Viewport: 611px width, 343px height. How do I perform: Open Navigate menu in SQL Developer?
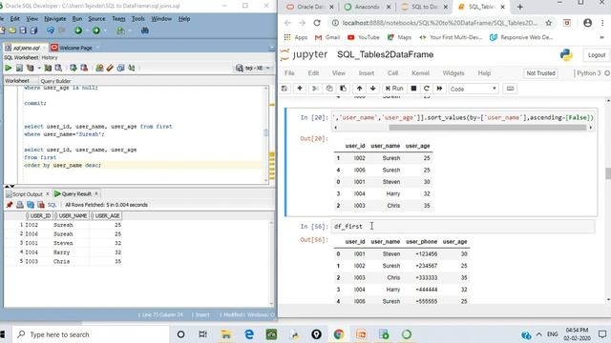pos(55,19)
